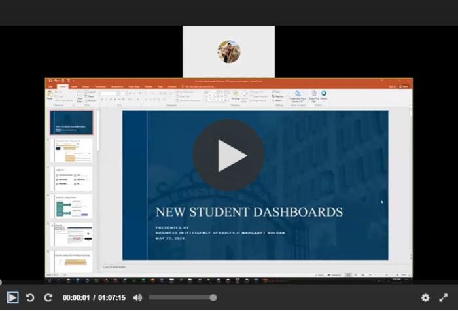Click the rewind counterclockwise arrow icon
This screenshot has height=311, width=458.
coord(30,297)
